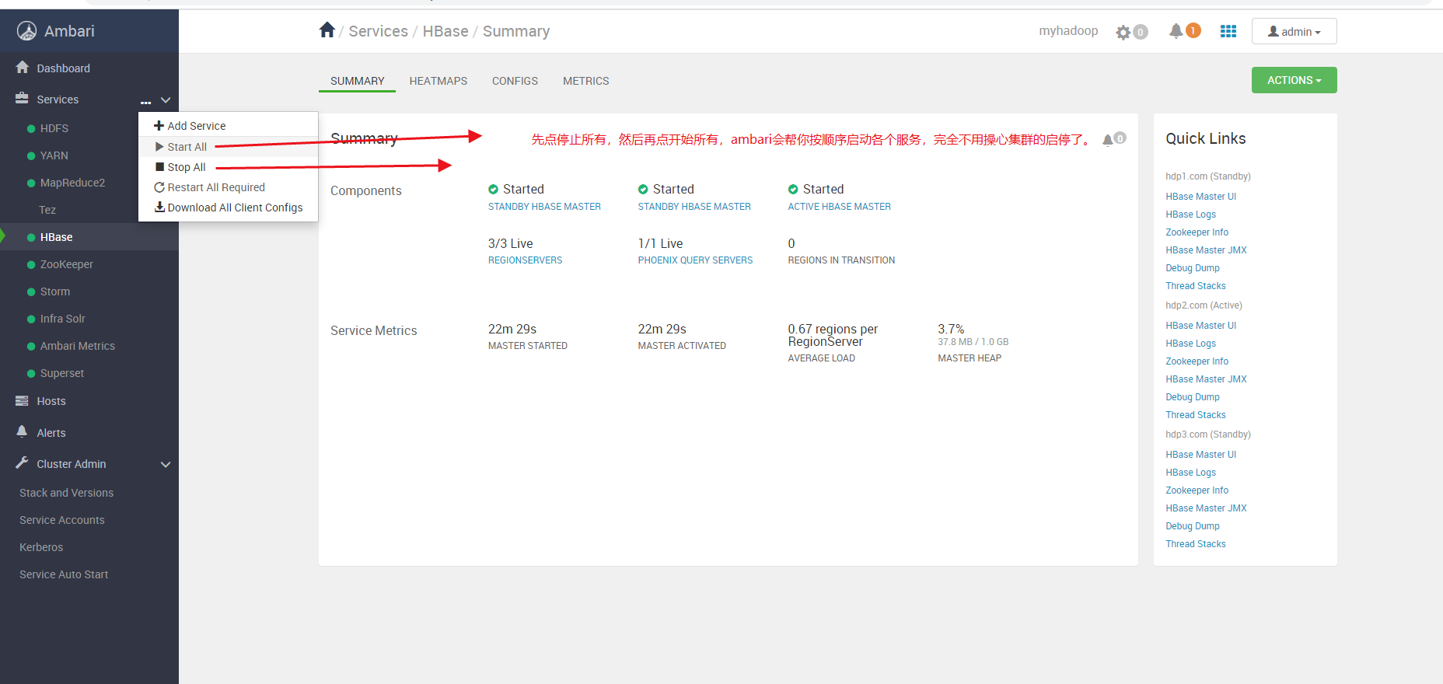1443x684 pixels.
Task: Open the admin user dropdown
Action: click(1294, 31)
